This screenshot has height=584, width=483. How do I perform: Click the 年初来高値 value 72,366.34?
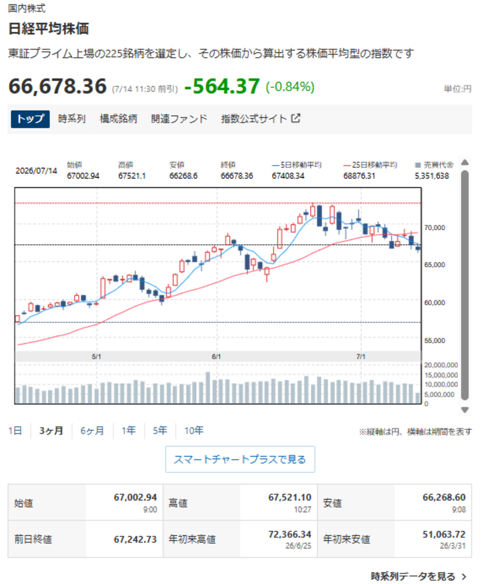pyautogui.click(x=290, y=534)
